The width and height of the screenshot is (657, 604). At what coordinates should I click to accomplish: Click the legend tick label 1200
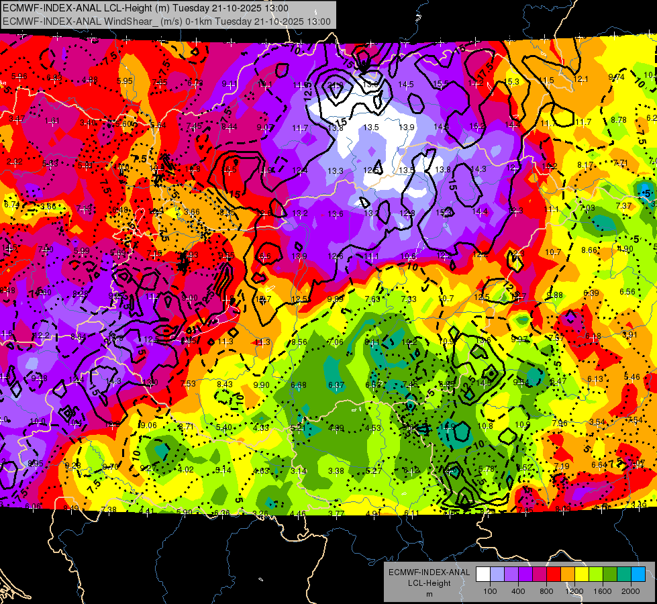pos(574,591)
